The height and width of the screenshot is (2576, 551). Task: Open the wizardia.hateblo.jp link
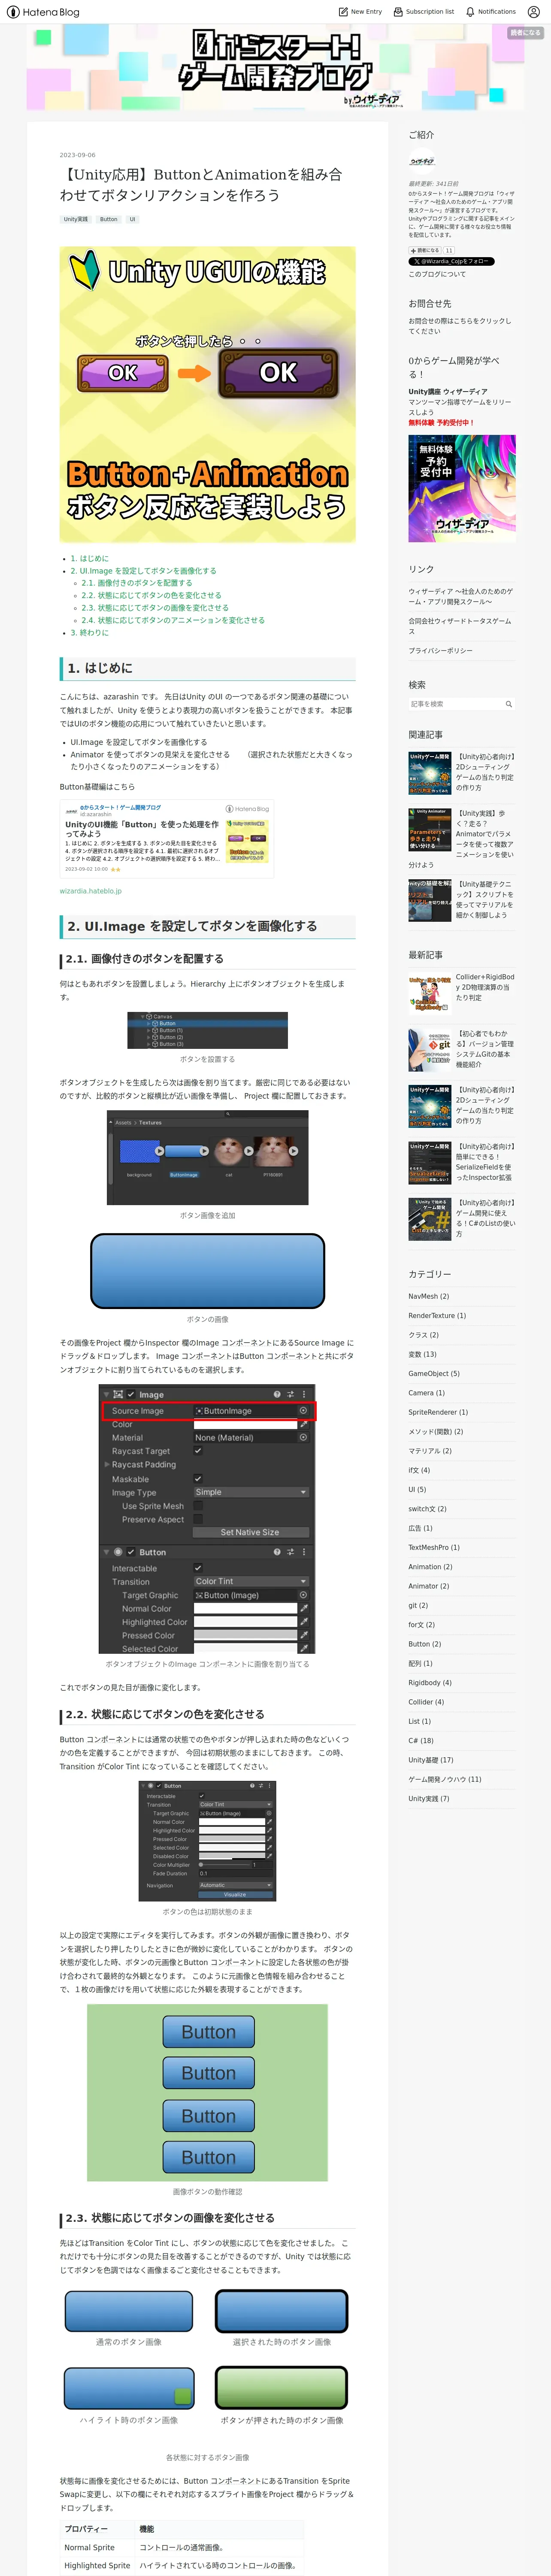pos(90,891)
